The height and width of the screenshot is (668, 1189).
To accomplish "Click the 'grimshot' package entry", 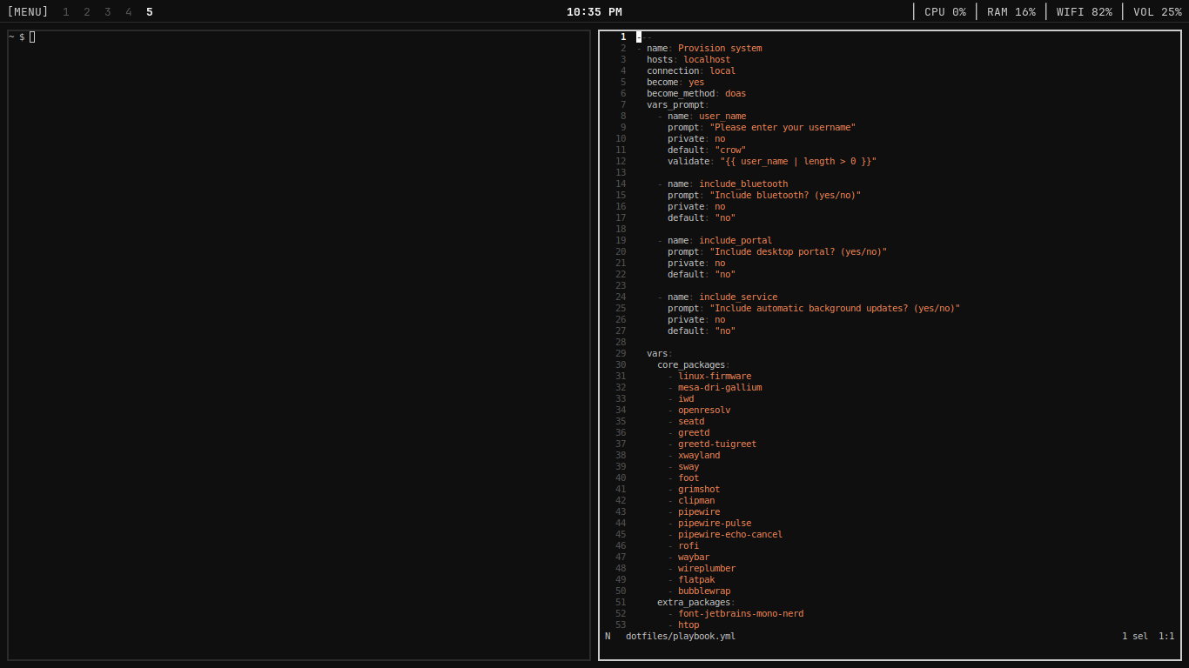I will (x=699, y=490).
